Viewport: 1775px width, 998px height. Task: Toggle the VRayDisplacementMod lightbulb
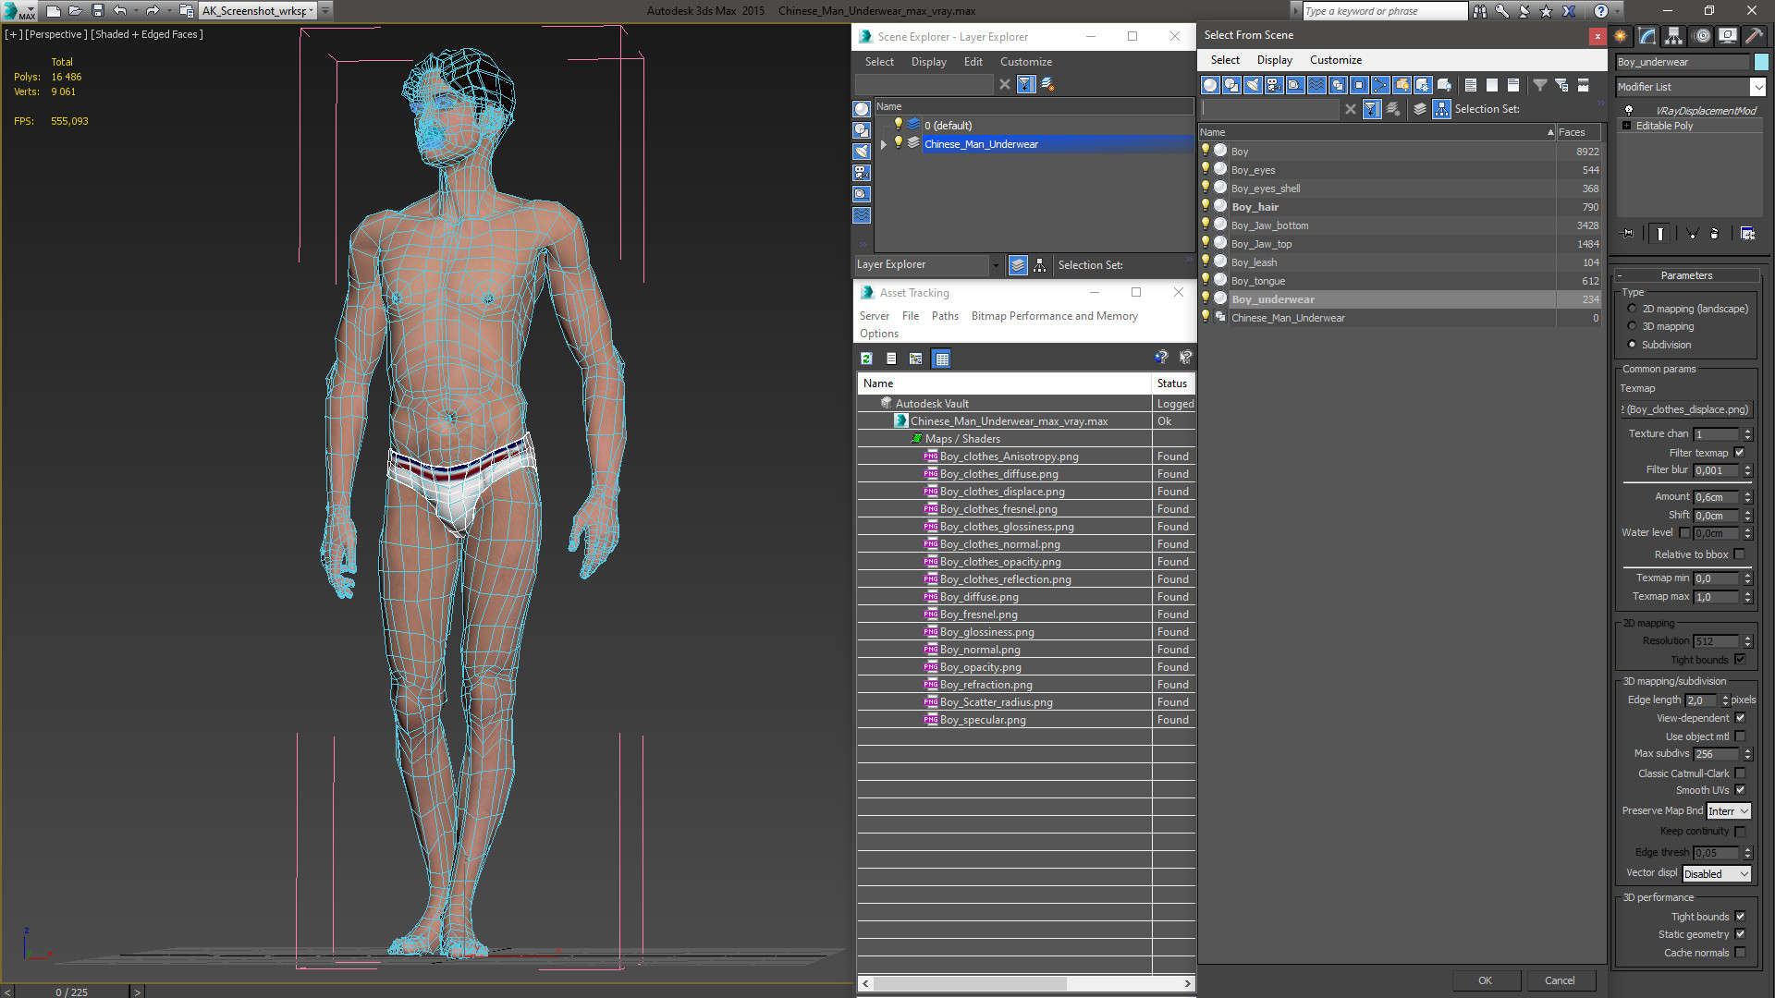click(x=1629, y=111)
